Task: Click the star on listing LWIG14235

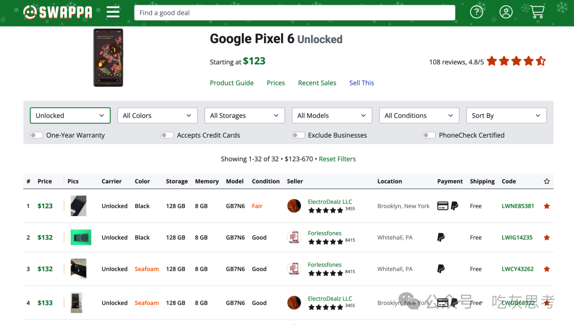Action: [x=546, y=237]
